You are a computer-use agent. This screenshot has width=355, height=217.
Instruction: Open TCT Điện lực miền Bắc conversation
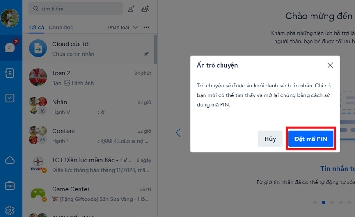(89, 165)
